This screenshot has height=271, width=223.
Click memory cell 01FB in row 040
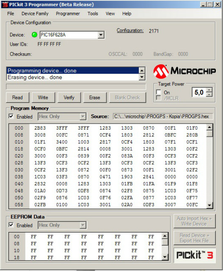(x=127, y=184)
